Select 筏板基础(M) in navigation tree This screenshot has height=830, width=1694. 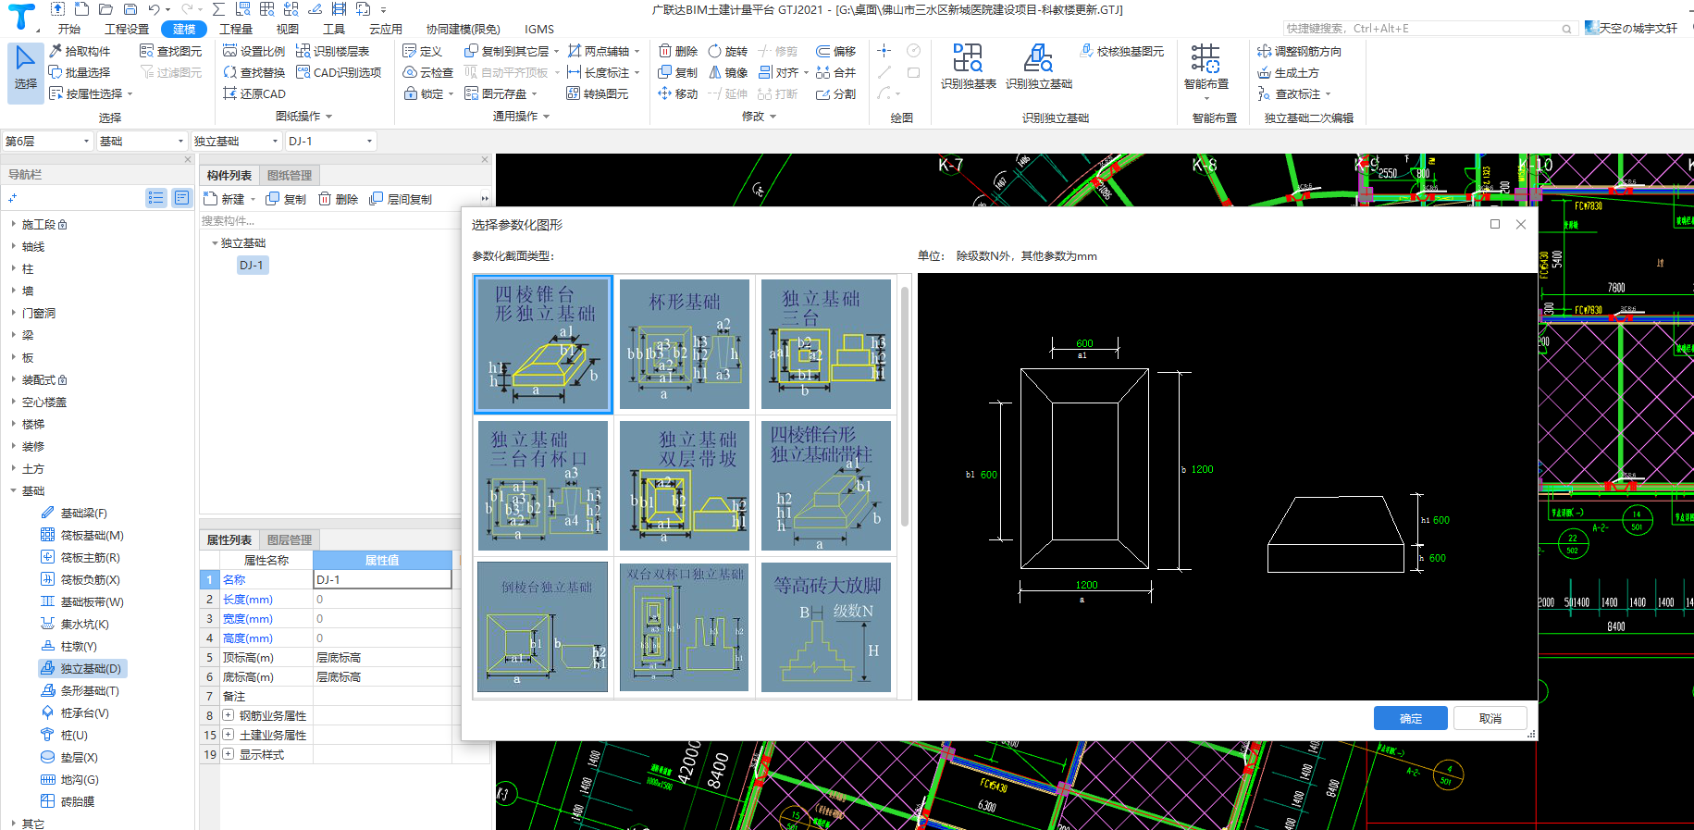click(82, 535)
